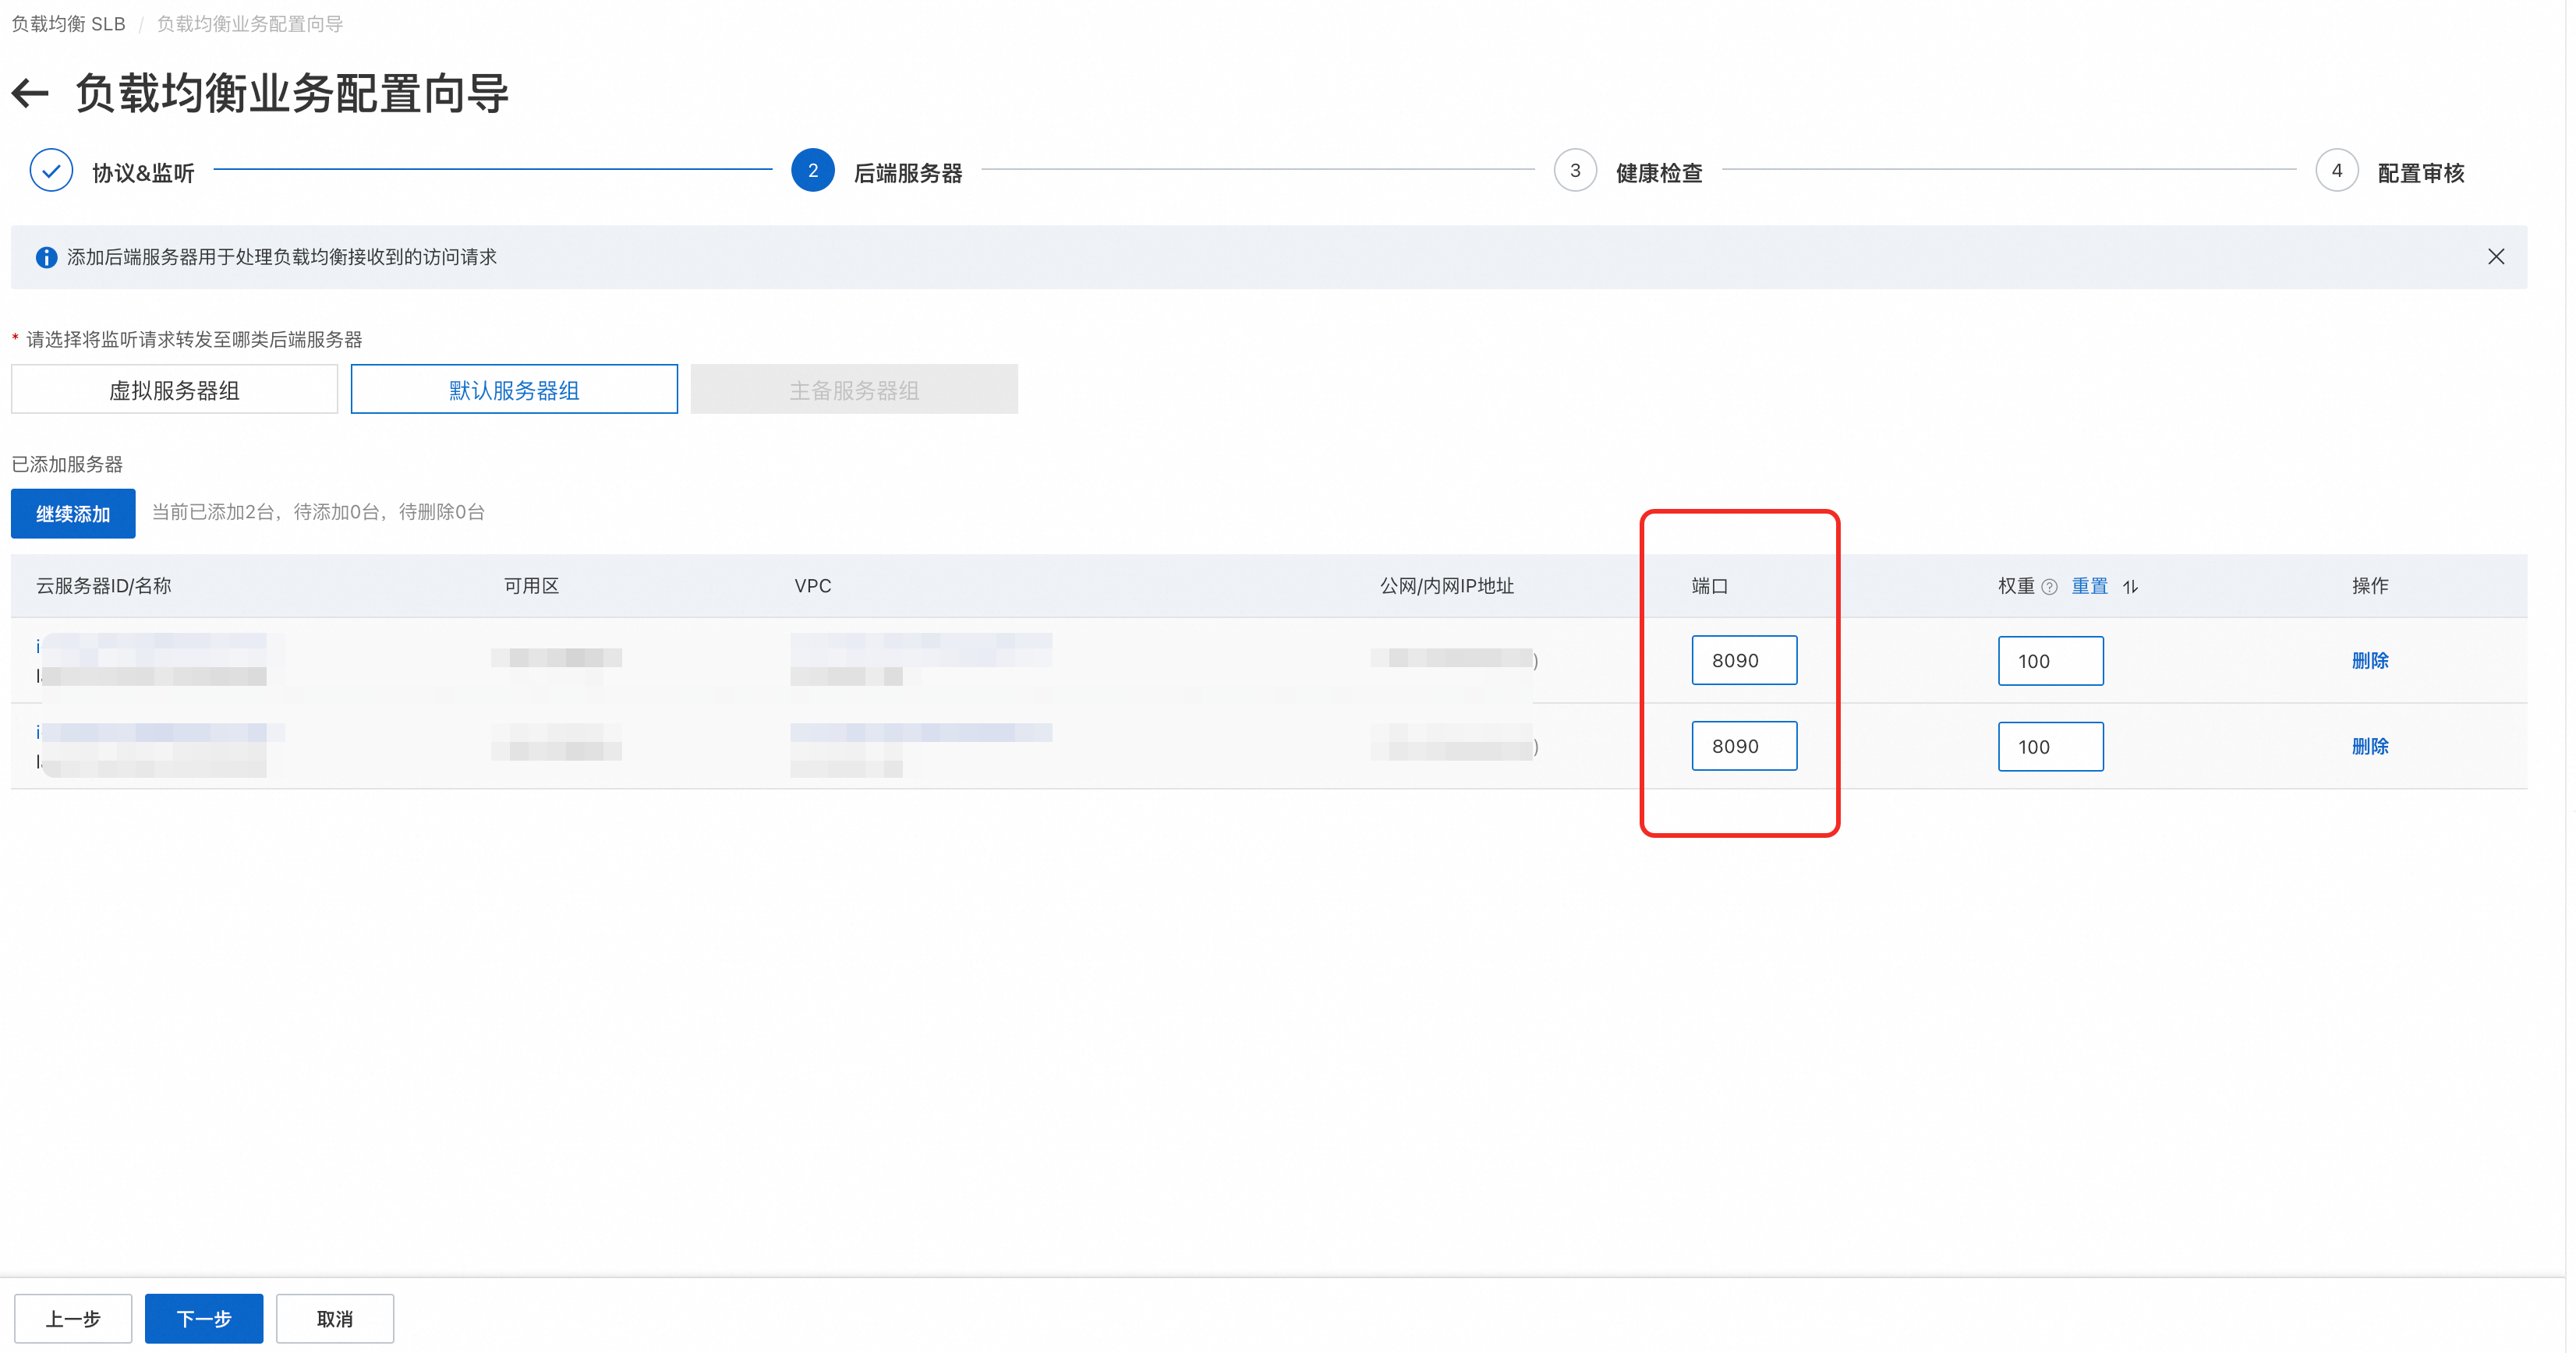Select 默认服务器组 server type
This screenshot has width=2576, height=1353.
point(514,390)
